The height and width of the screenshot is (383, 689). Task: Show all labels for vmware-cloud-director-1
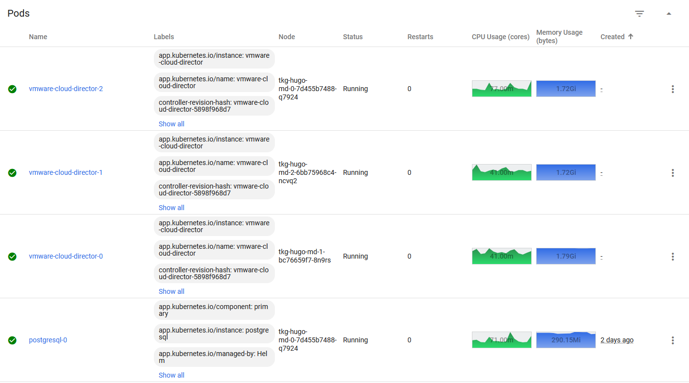(x=172, y=208)
